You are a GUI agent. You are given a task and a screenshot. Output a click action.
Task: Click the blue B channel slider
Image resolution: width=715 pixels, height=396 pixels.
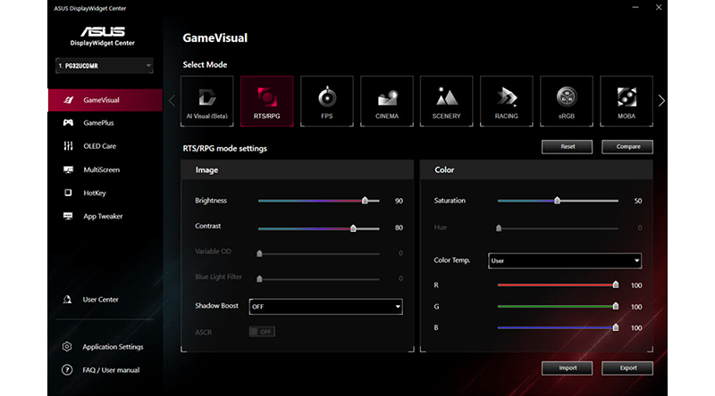click(558, 327)
